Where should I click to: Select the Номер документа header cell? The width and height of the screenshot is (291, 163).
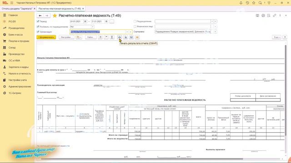[x=243, y=96]
